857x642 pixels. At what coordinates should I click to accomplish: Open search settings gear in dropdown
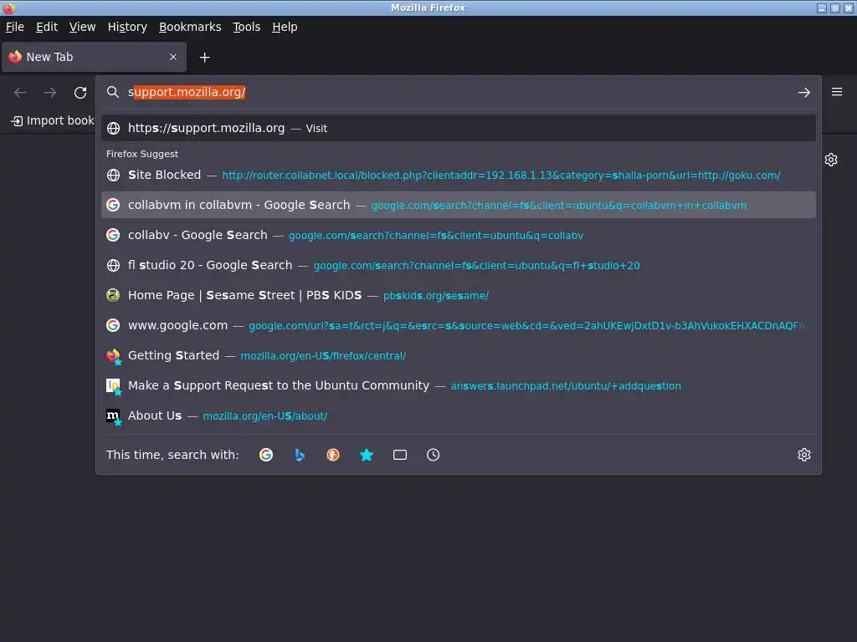pos(804,455)
